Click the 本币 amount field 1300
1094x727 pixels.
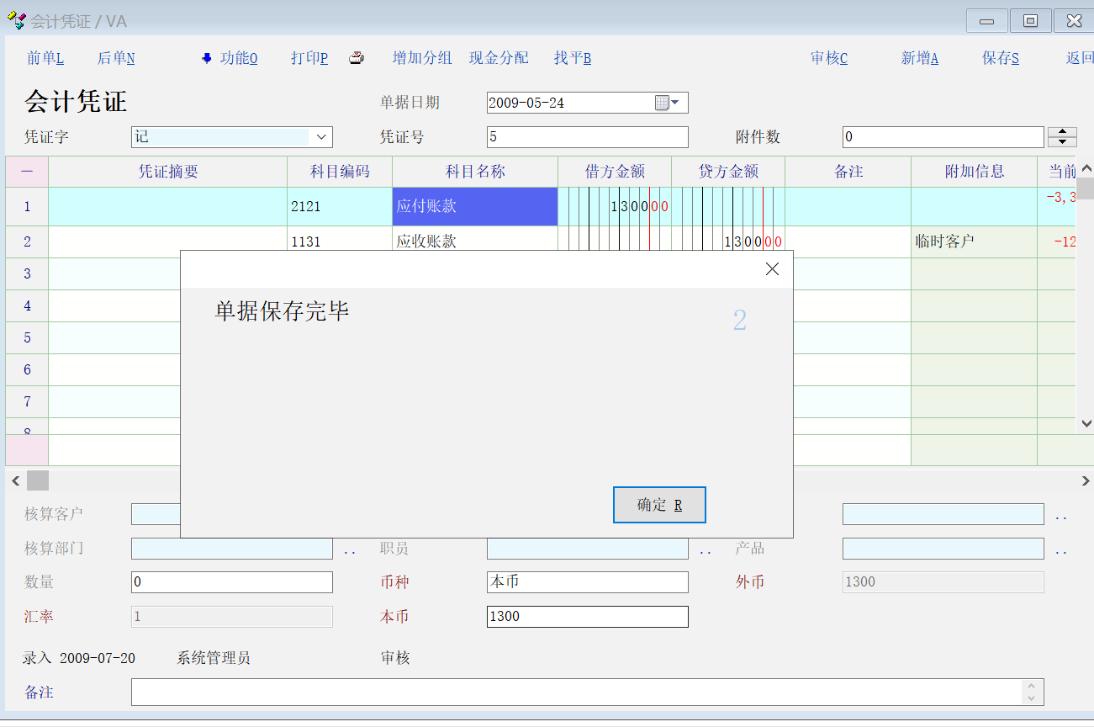click(x=588, y=617)
